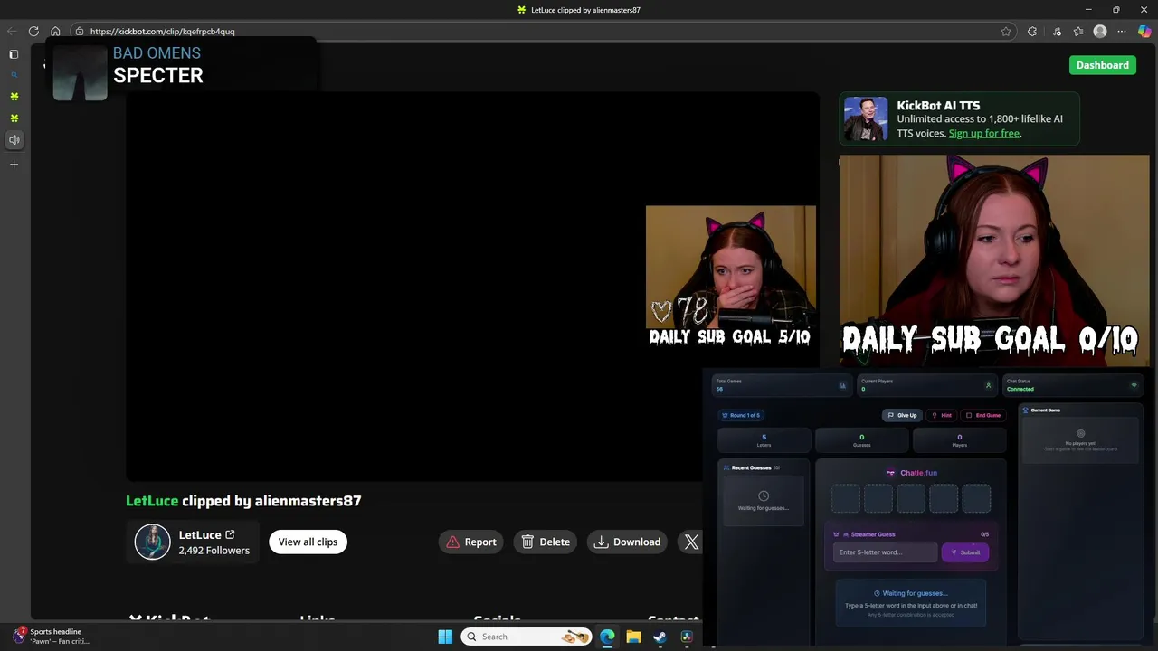Viewport: 1158px width, 651px height.
Task: Request a Hint in Chatle game
Action: click(x=942, y=415)
